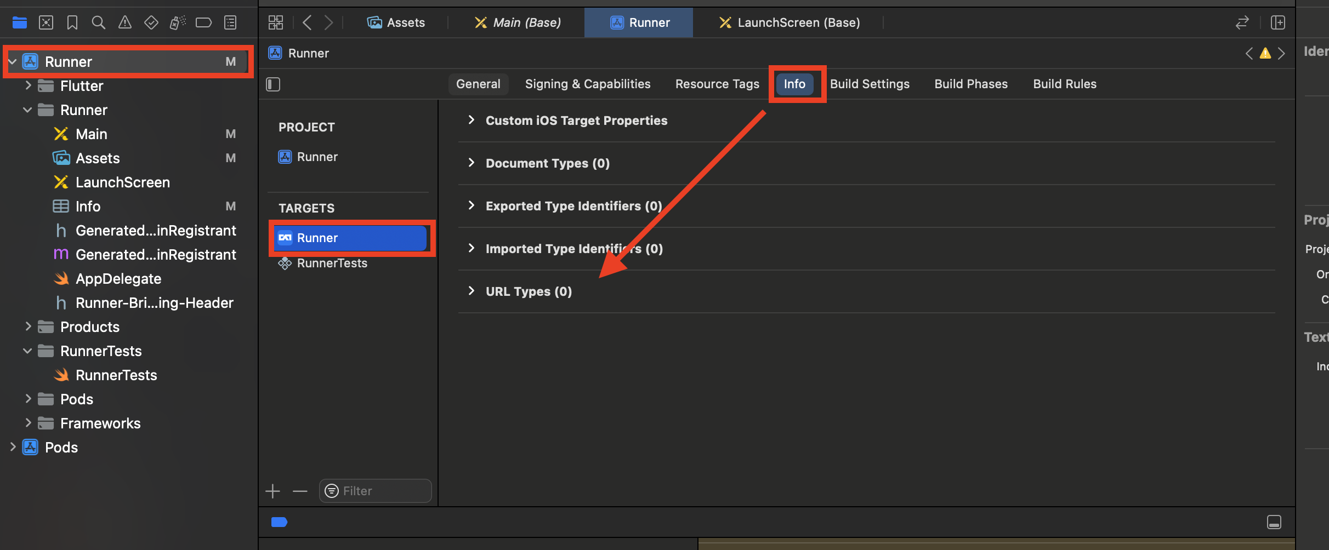This screenshot has width=1329, height=550.
Task: Switch to LaunchScreen (Base) tab
Action: 790,22
